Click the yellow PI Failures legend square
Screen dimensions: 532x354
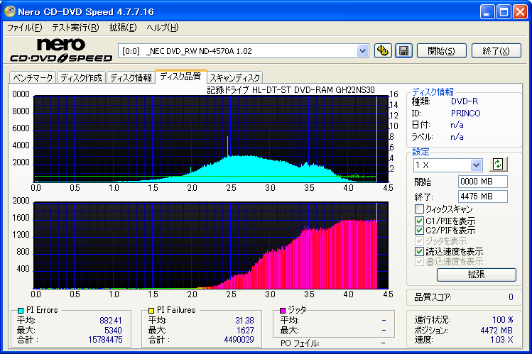151,310
